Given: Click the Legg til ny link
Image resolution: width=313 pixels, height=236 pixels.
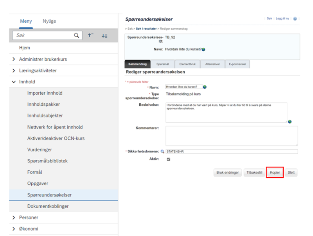Looking at the screenshot, I should (x=282, y=18).
